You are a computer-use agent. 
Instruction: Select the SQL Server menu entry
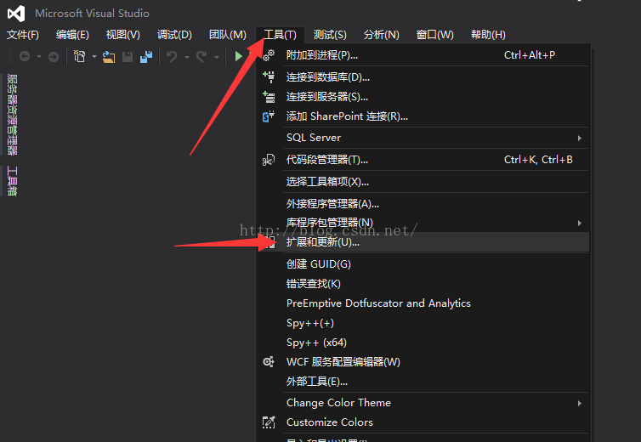click(423, 138)
